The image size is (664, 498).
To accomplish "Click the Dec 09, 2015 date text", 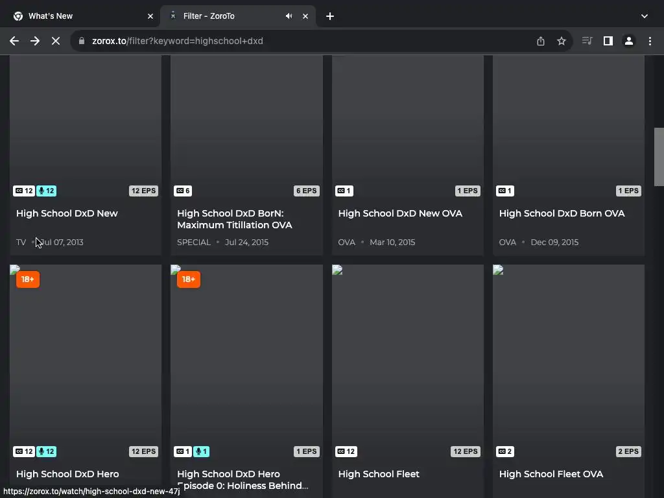I will coord(554,243).
